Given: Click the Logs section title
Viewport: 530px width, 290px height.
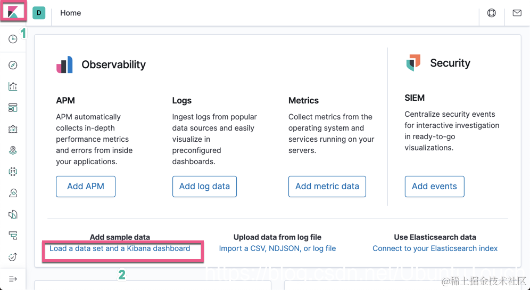Looking at the screenshot, I should click(x=182, y=100).
